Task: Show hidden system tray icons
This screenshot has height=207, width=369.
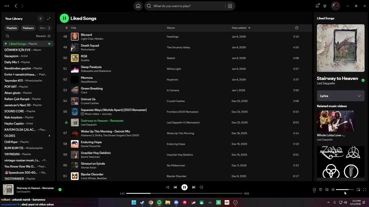Action: (x=328, y=202)
